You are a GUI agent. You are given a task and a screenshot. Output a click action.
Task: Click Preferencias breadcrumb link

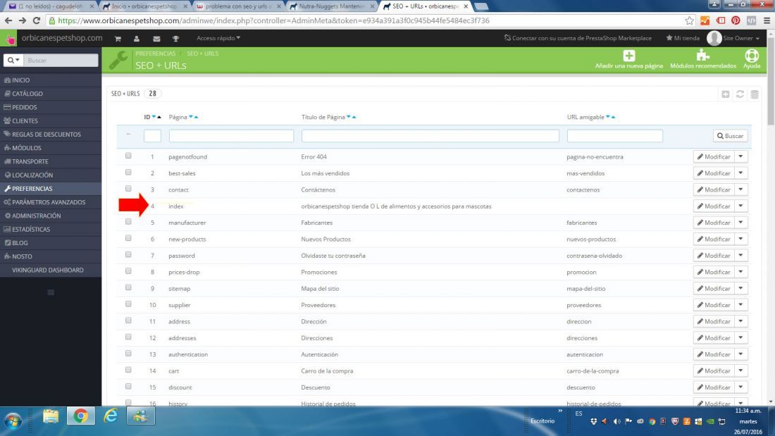(155, 54)
